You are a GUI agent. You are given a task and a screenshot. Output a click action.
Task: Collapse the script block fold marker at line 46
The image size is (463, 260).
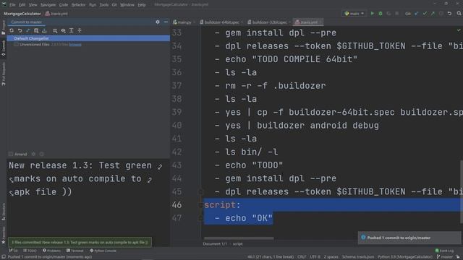pyautogui.click(x=201, y=205)
